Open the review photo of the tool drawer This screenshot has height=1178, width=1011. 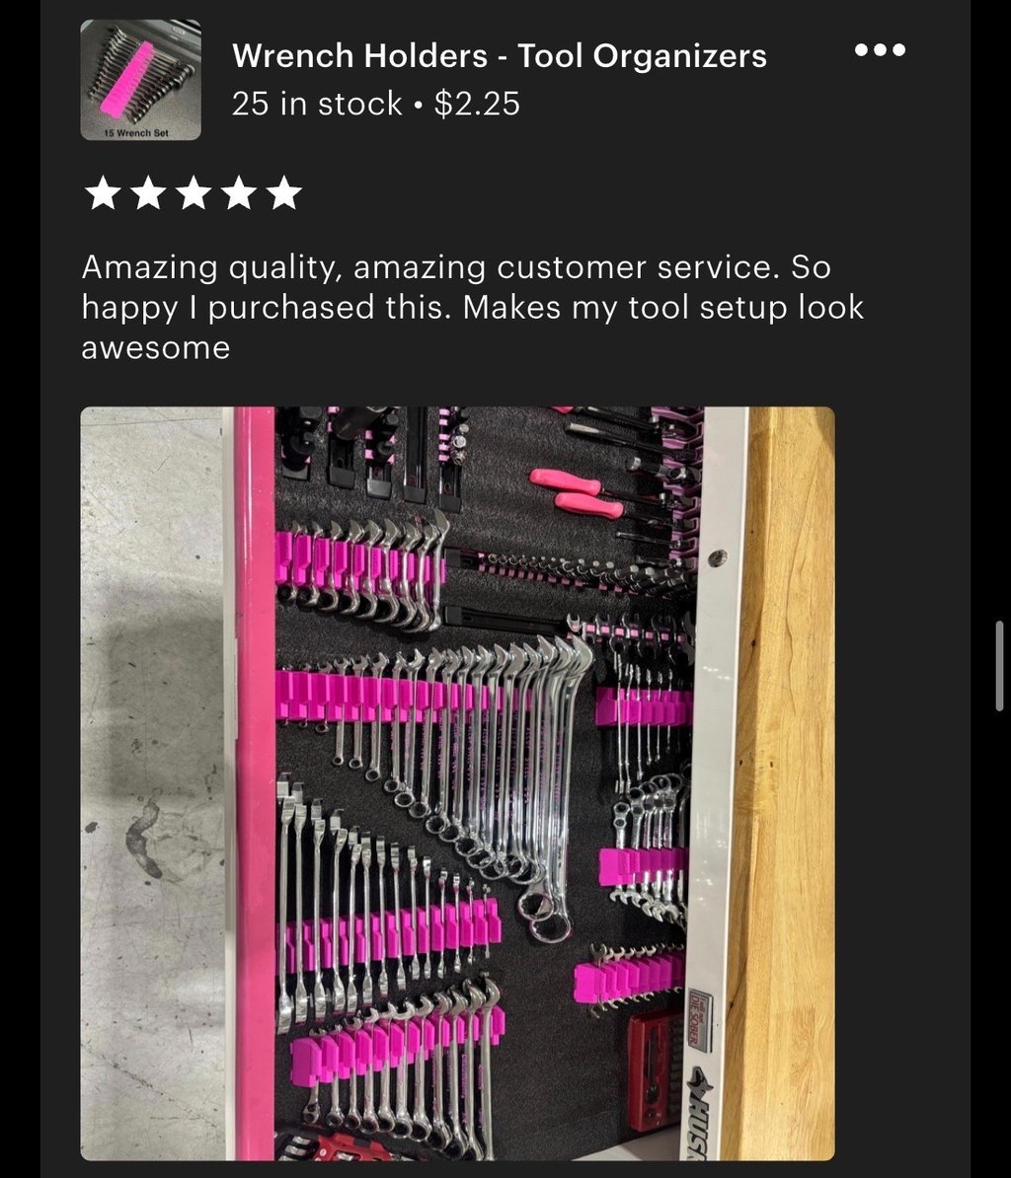(457, 783)
